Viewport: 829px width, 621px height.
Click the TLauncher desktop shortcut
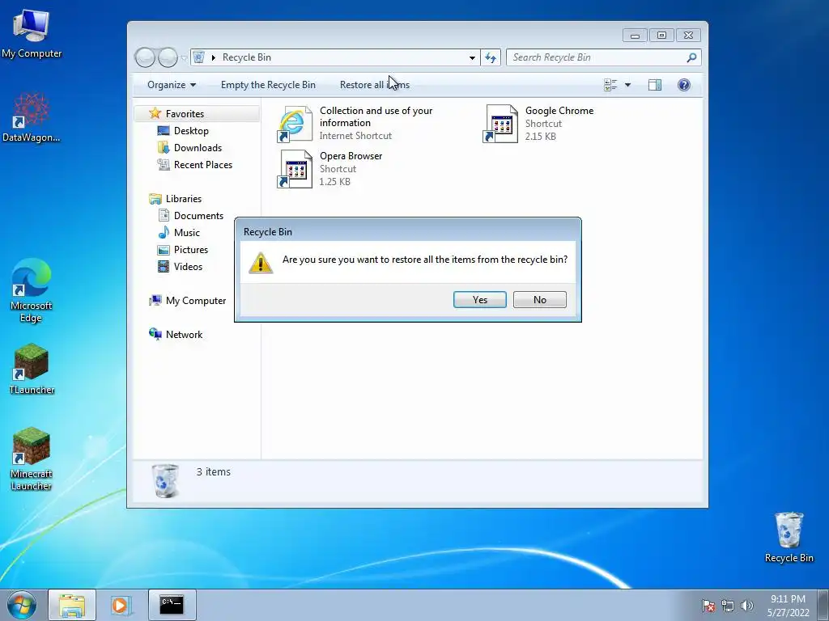click(32, 369)
